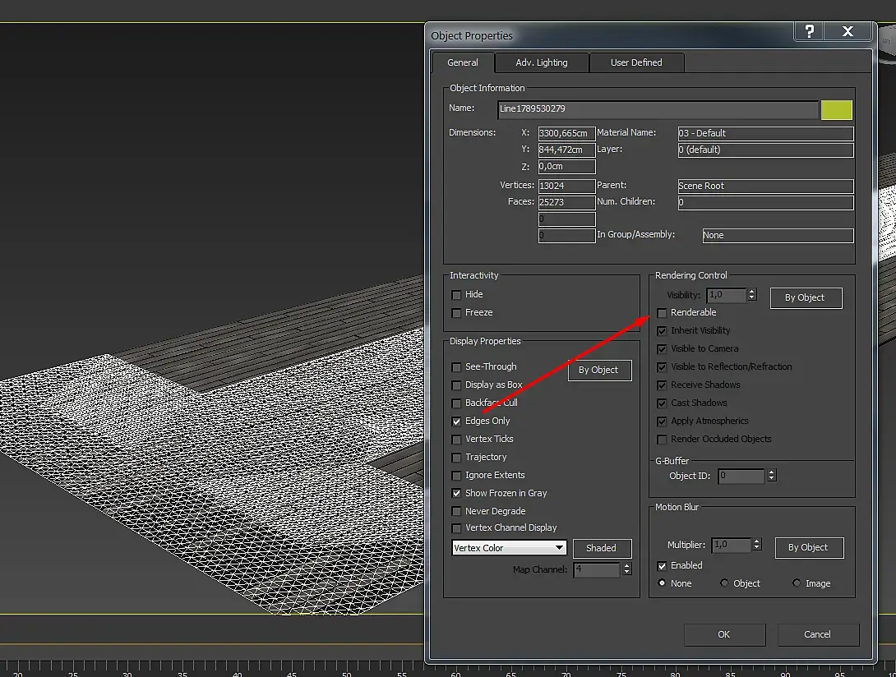
Task: Uncheck the Edges Only option
Action: 457,421
